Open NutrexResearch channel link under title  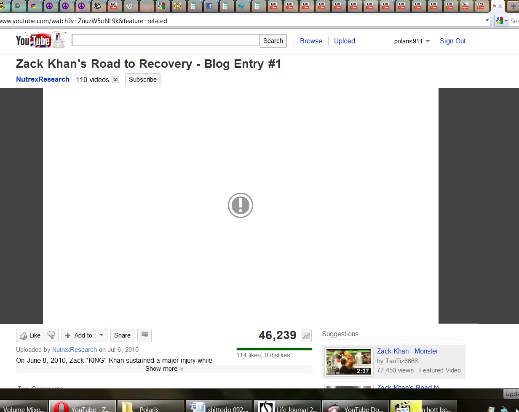pos(43,79)
